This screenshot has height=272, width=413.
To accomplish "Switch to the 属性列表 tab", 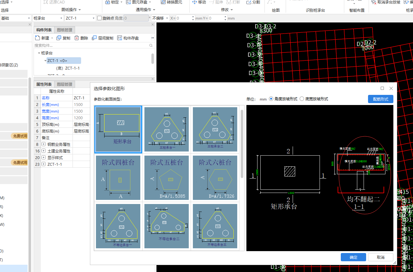I will [x=44, y=84].
